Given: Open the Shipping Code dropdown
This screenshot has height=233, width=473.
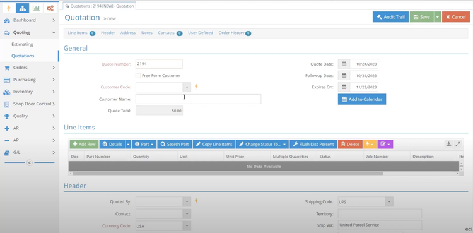Looking at the screenshot, I should click(x=389, y=201).
